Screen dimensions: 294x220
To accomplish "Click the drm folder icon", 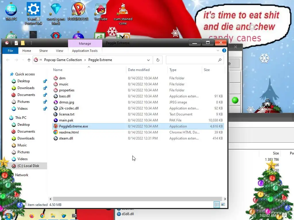I will [x=56, y=78].
